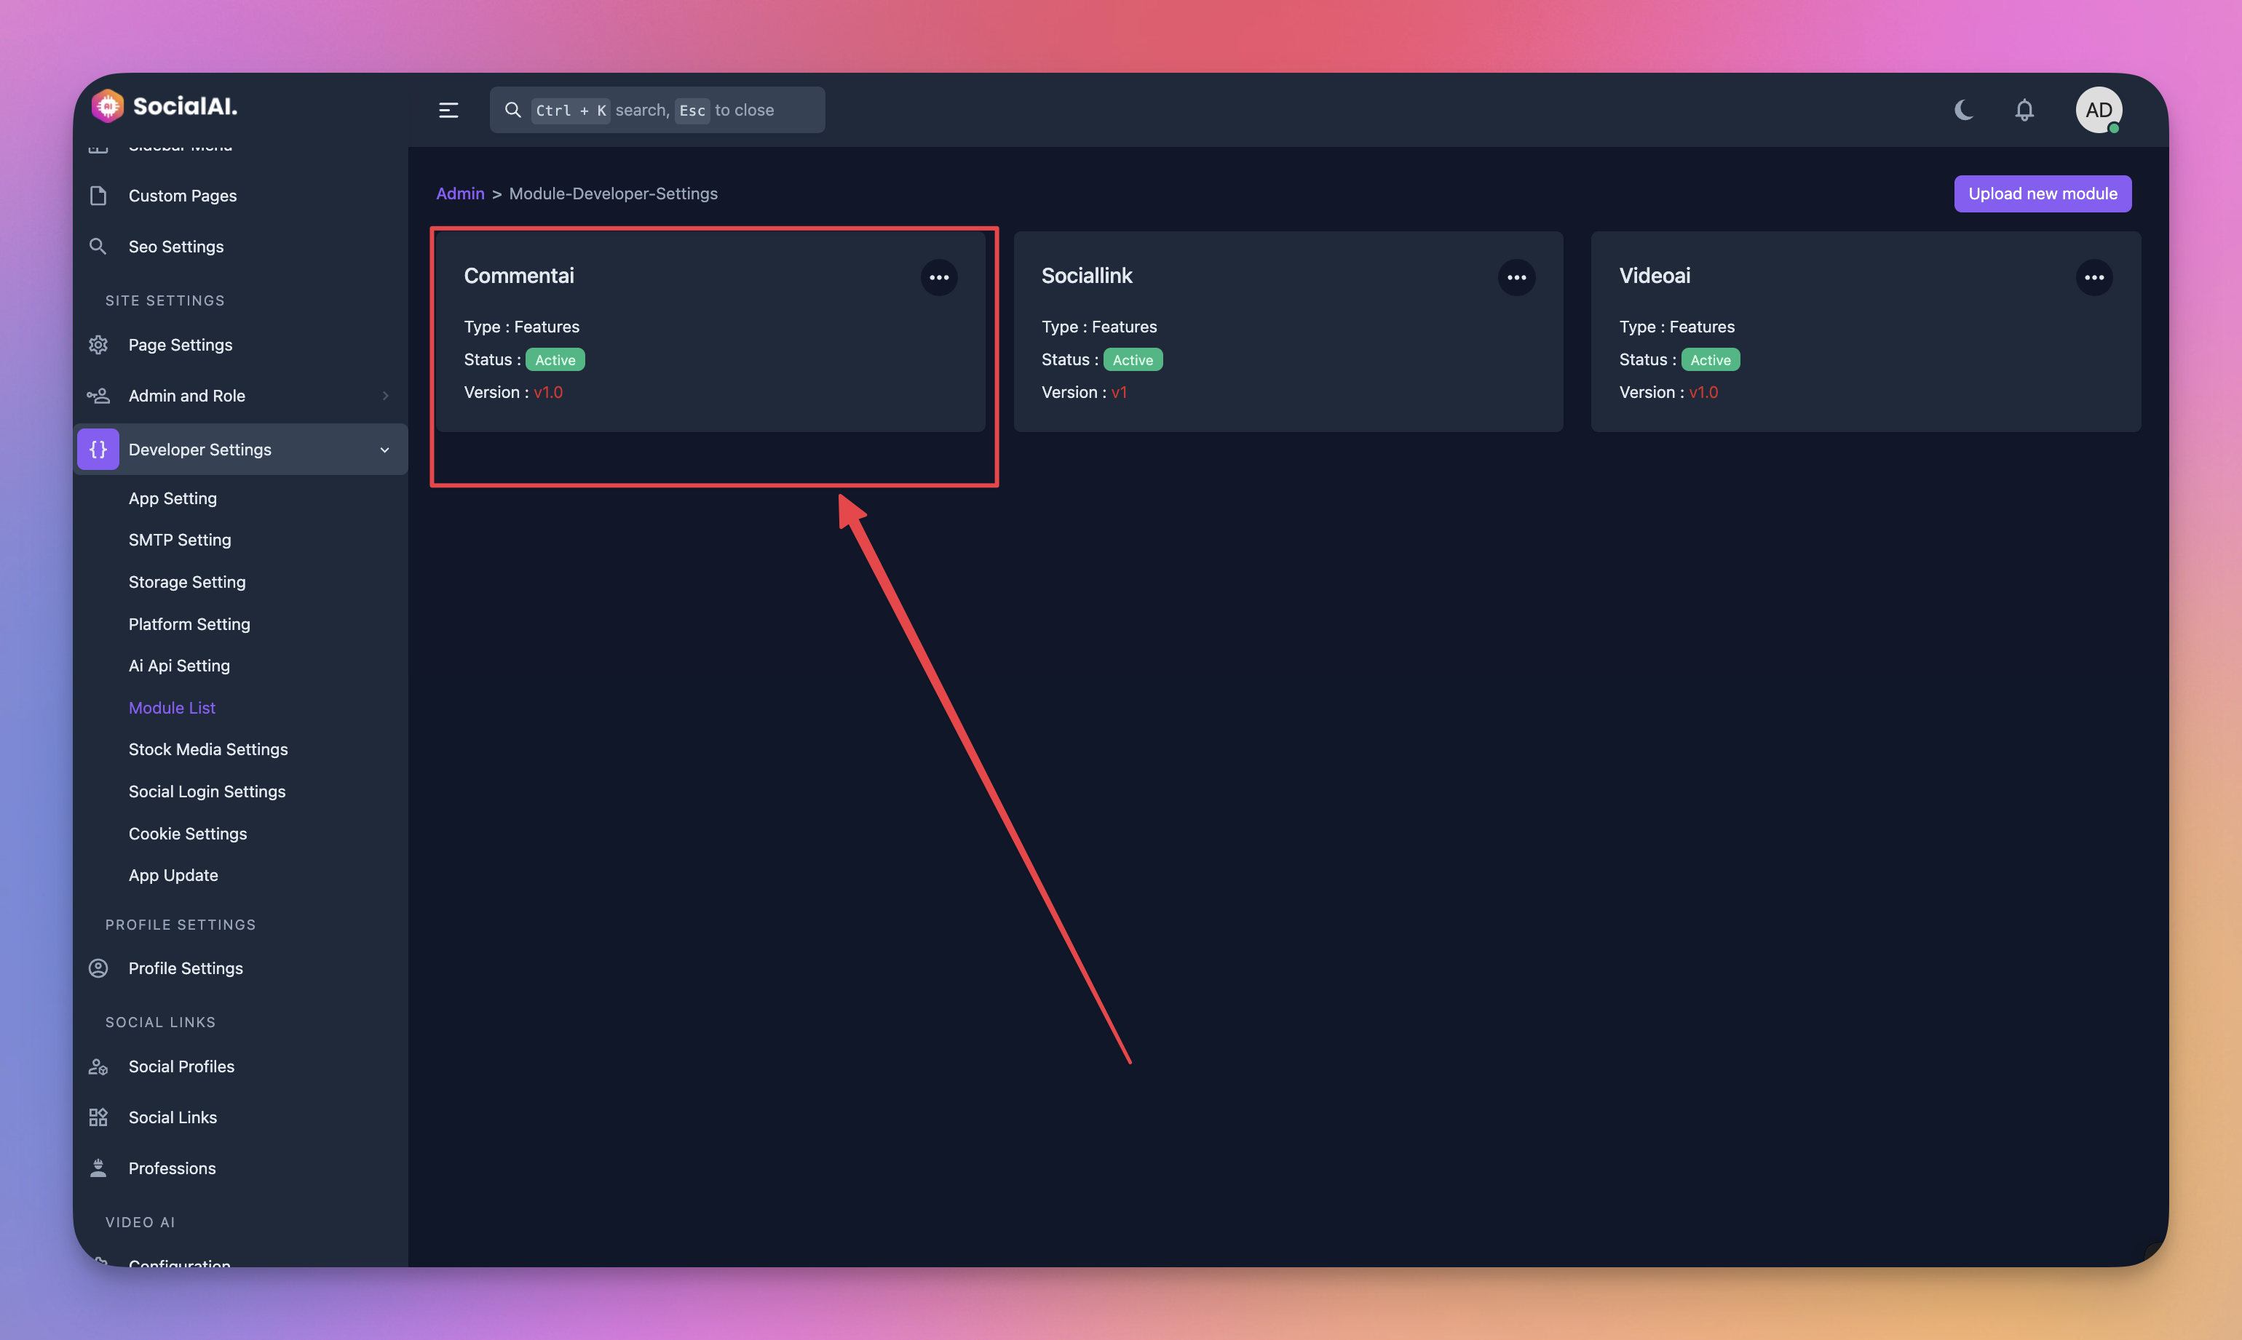The height and width of the screenshot is (1340, 2242).
Task: Follow the Admin breadcrumb link
Action: click(x=460, y=194)
